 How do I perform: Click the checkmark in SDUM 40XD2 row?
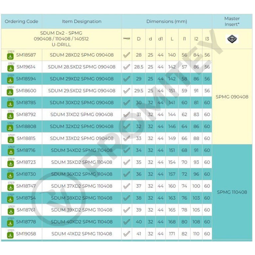click(127, 222)
